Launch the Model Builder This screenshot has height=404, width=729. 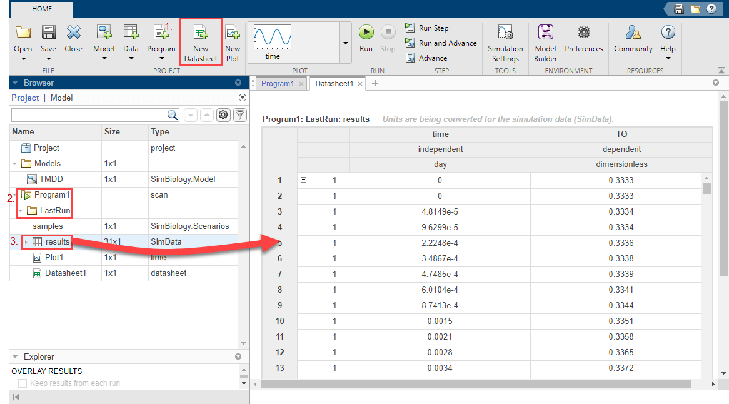tap(545, 33)
